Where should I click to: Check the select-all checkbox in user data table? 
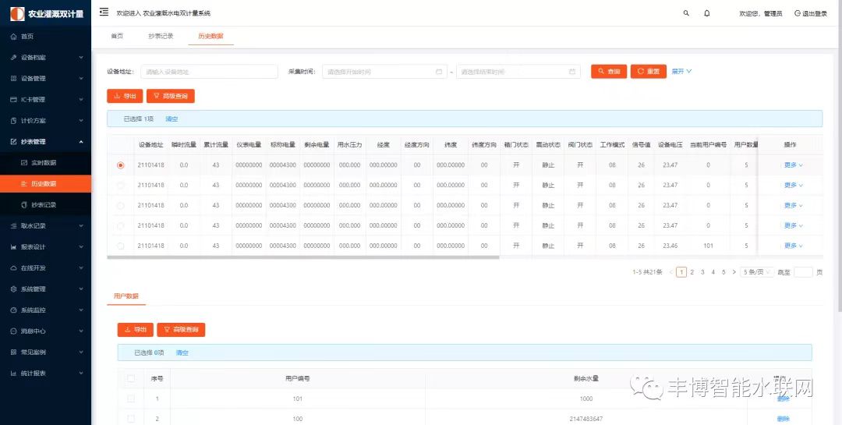tap(131, 378)
